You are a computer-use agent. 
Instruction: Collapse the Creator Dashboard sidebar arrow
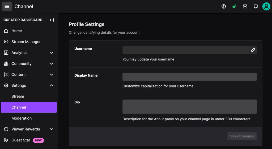(52, 20)
